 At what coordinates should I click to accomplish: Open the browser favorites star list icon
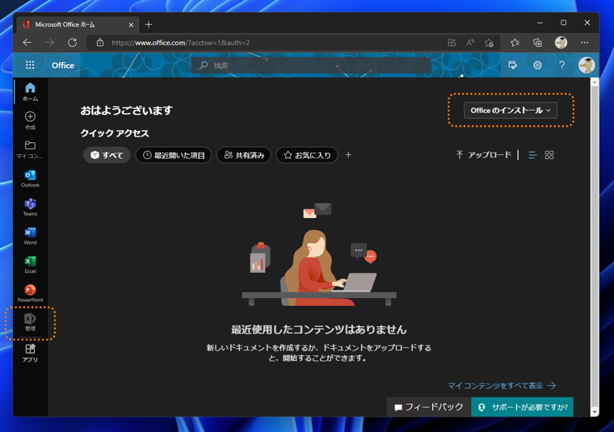point(515,43)
